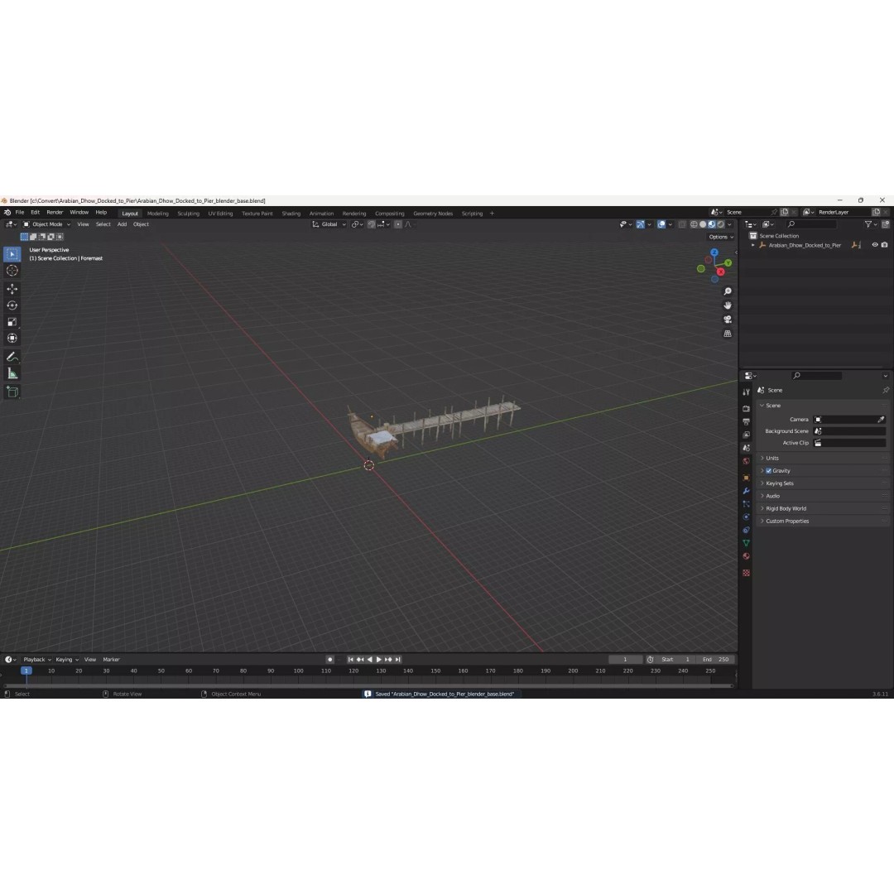Toggle the Gravity checkbox
This screenshot has height=894, width=894.
pos(768,471)
